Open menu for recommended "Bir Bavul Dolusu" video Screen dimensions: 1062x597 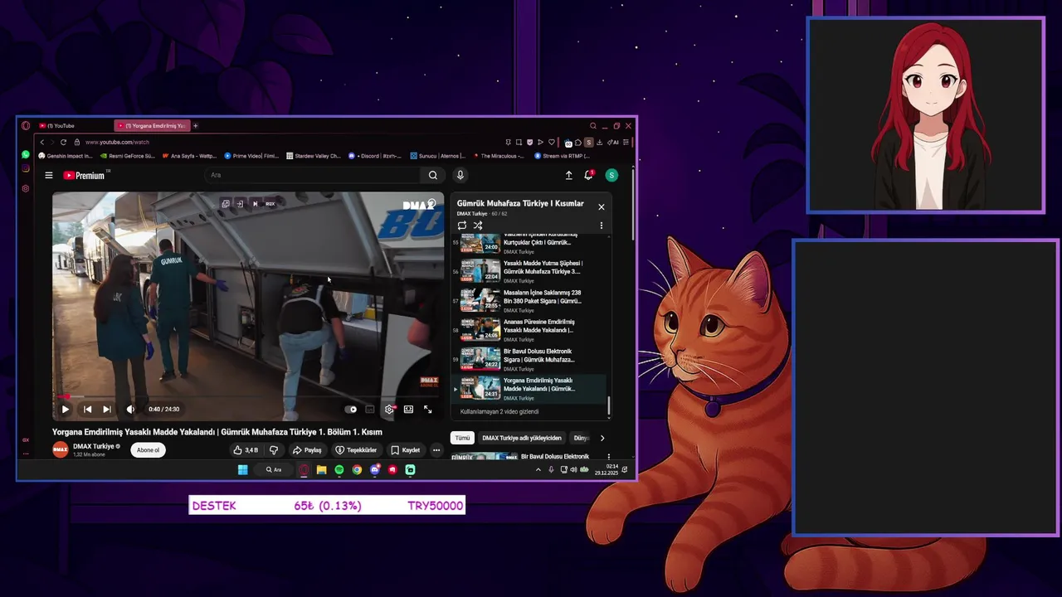pos(608,456)
